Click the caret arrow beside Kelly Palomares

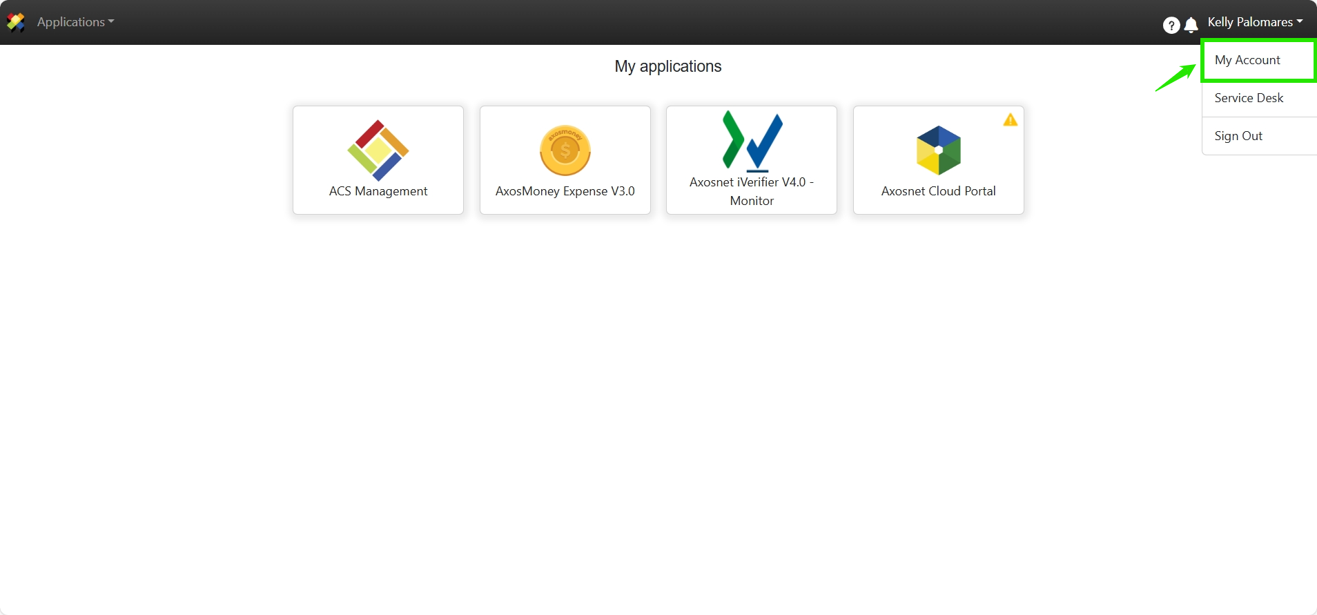(x=1300, y=22)
